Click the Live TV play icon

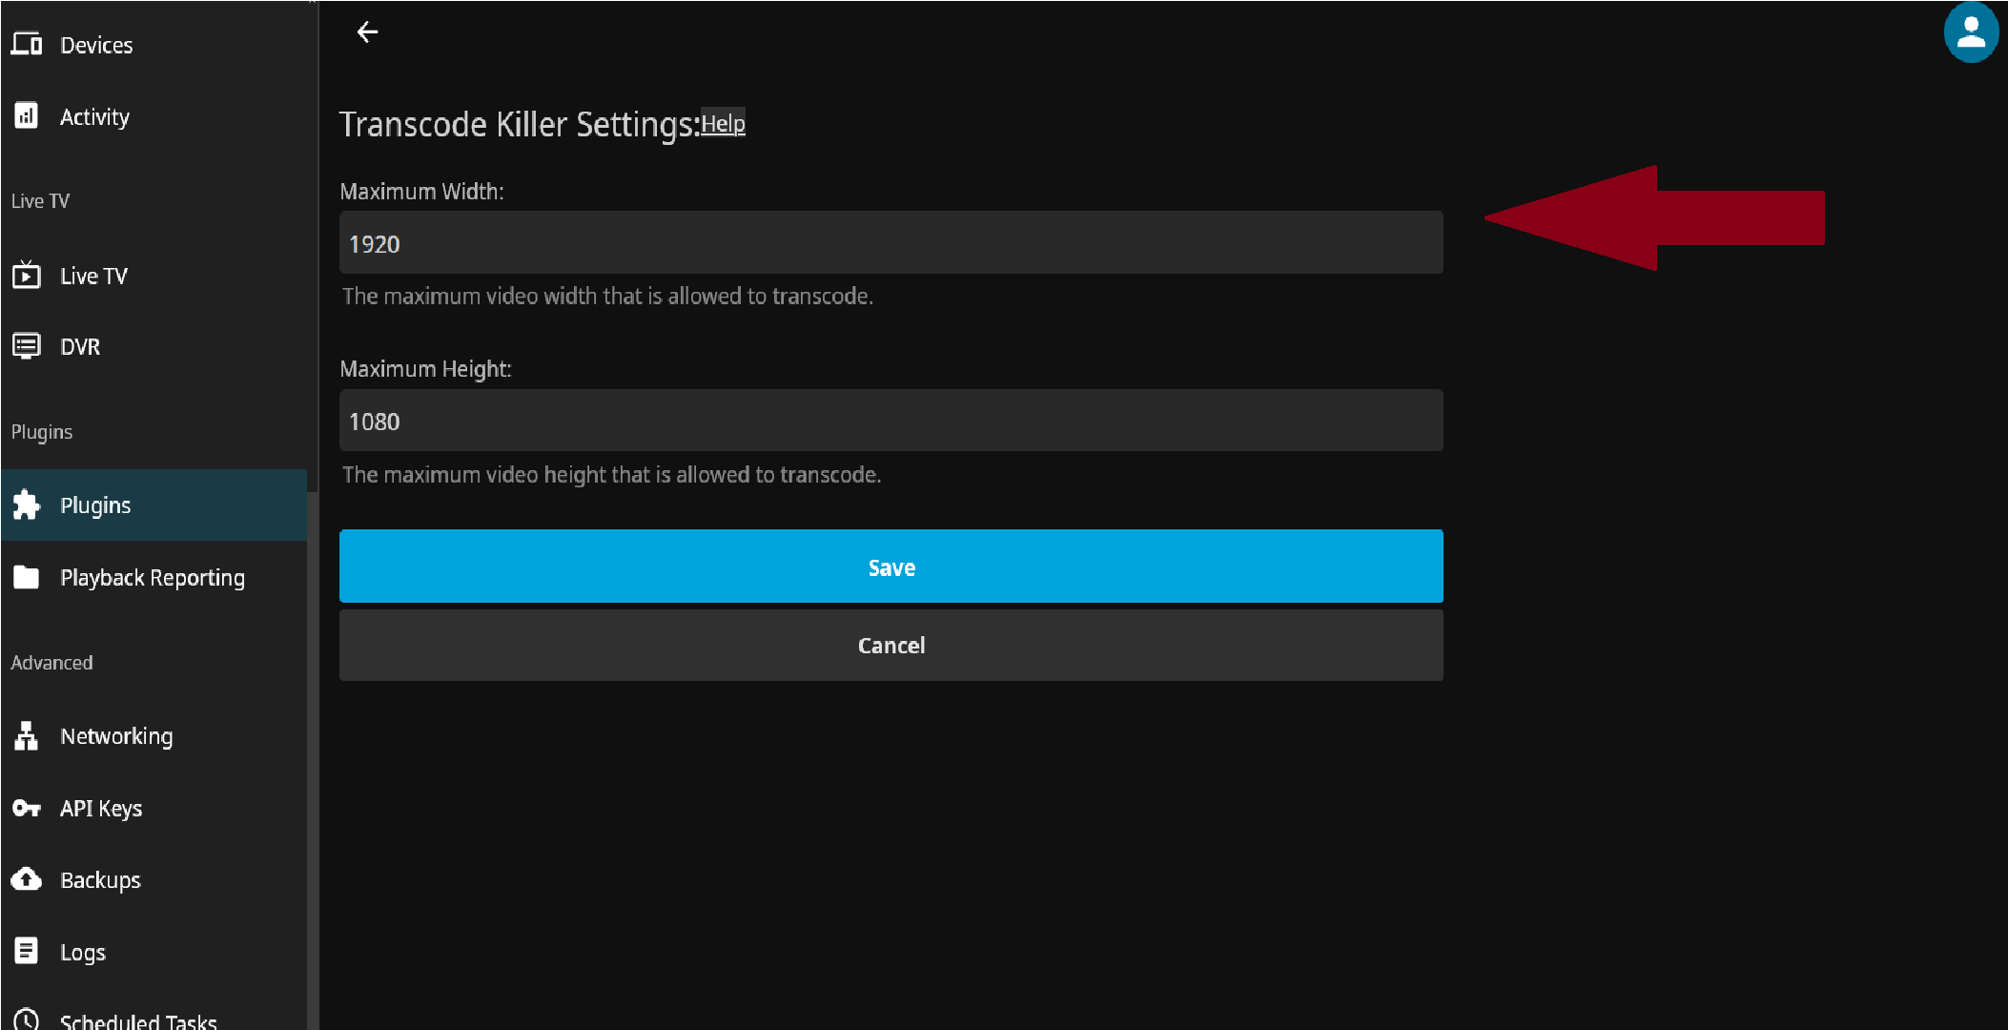coord(27,275)
